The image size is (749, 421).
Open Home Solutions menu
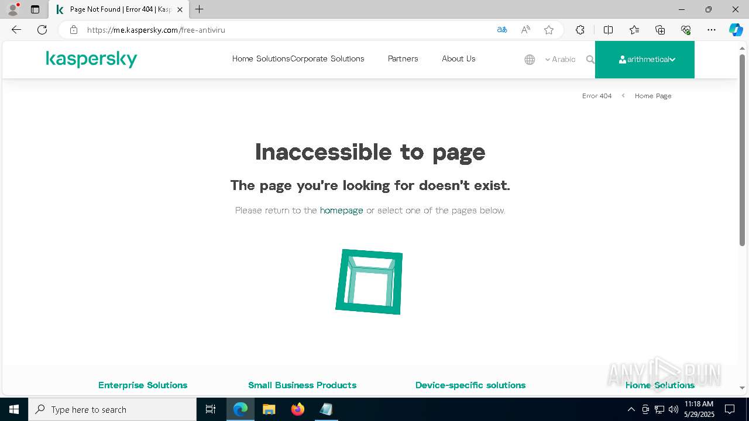(261, 58)
